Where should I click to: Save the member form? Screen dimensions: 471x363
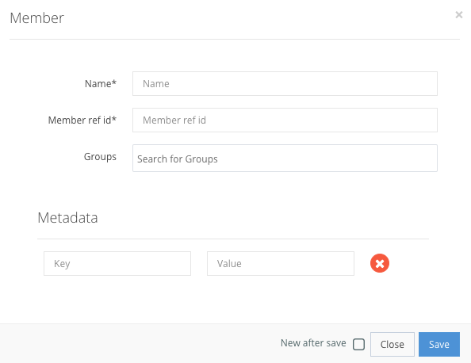coord(438,344)
